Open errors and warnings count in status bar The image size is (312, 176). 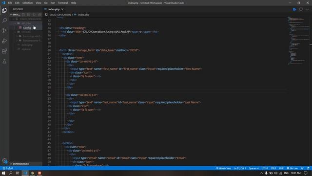pyautogui.click(x=8, y=168)
